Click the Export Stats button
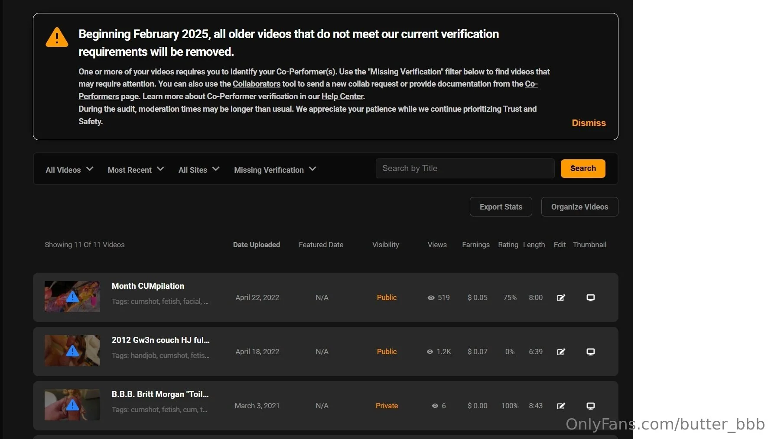This screenshot has width=771, height=439. pyautogui.click(x=501, y=207)
